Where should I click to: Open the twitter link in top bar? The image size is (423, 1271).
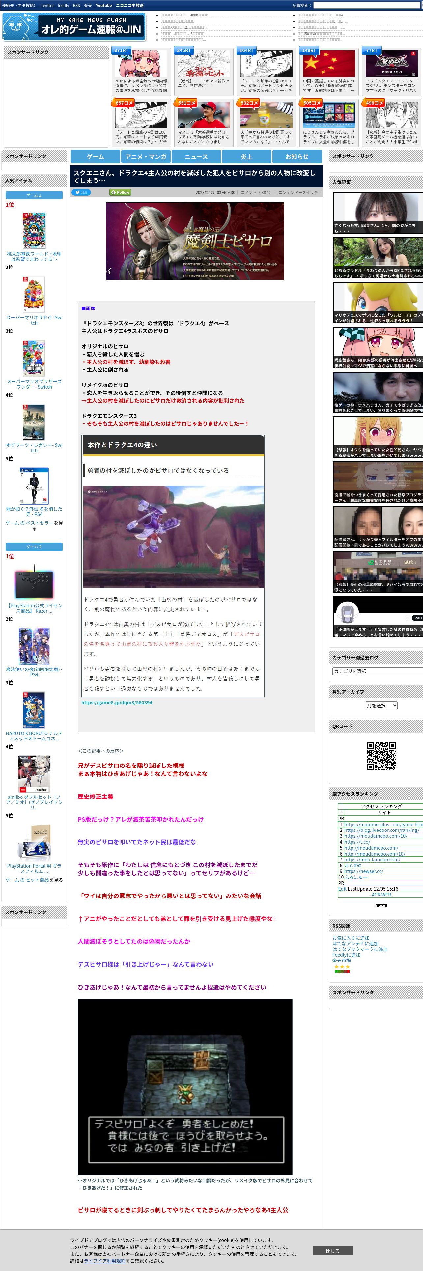47,5
